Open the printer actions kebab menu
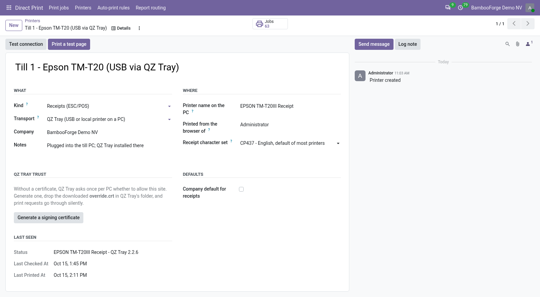The height and width of the screenshot is (297, 540). [x=139, y=28]
